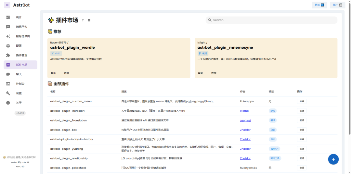Open the 聊天 speech bubble icon
Image resolution: width=351 pixels, height=174 pixels.
tap(8, 74)
